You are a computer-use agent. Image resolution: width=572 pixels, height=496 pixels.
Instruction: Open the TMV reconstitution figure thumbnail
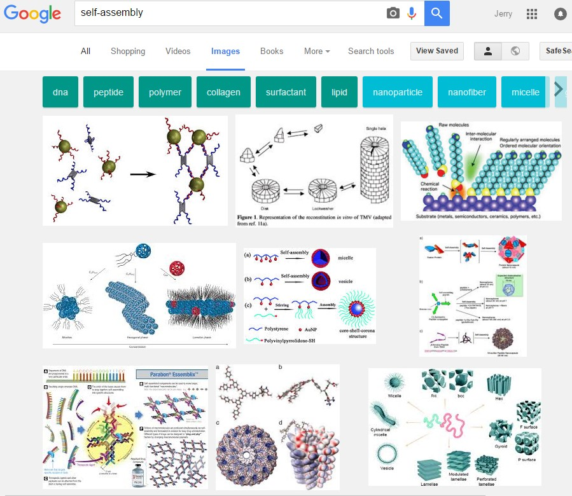click(x=314, y=172)
